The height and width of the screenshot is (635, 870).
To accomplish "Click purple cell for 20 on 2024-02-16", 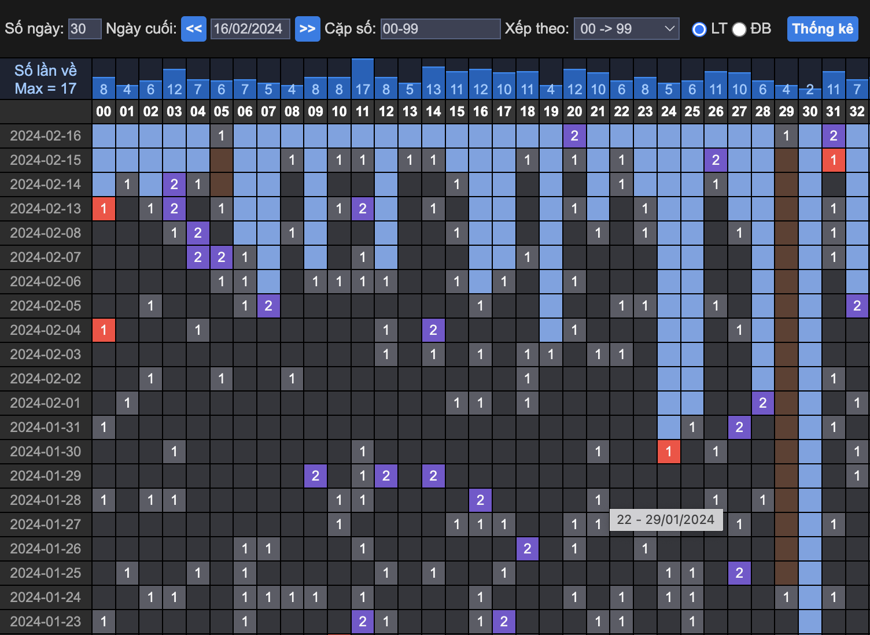I will point(574,136).
